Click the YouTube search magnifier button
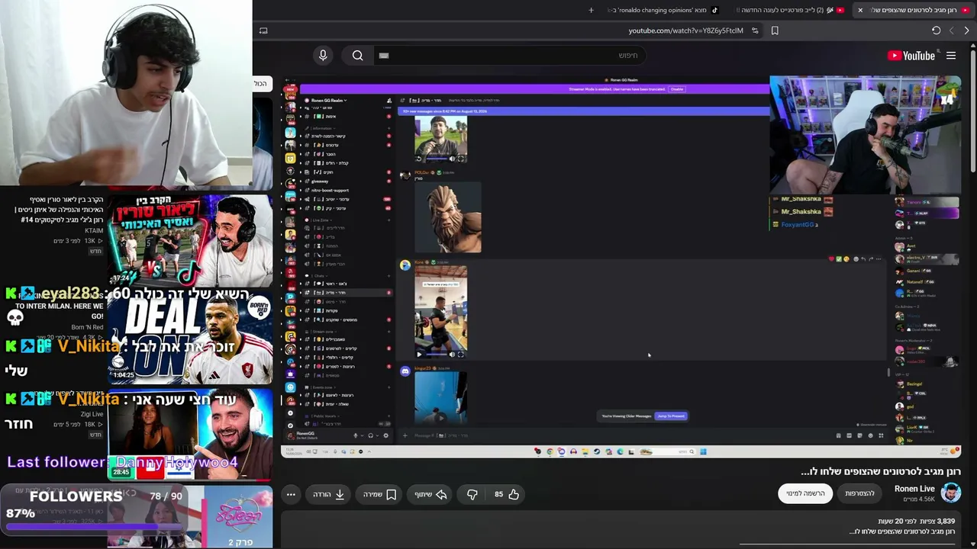The image size is (977, 549). tap(357, 55)
